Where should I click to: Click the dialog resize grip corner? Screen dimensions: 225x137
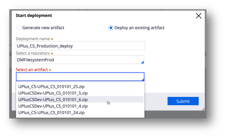[x=203, y=109]
